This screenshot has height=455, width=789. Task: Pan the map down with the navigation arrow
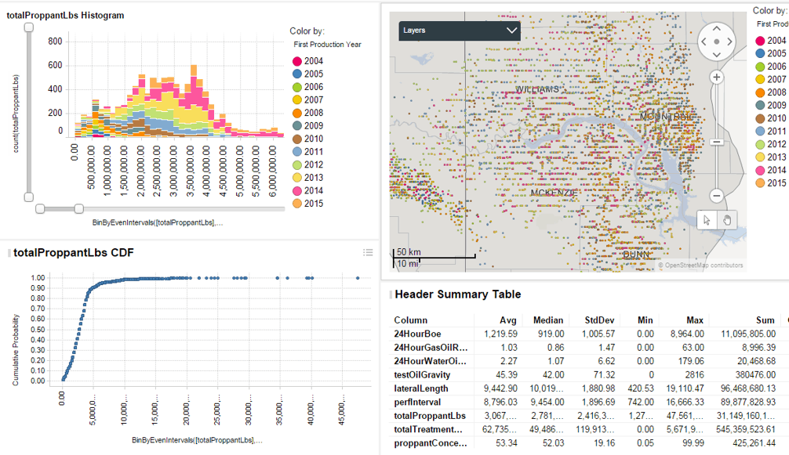pos(717,56)
